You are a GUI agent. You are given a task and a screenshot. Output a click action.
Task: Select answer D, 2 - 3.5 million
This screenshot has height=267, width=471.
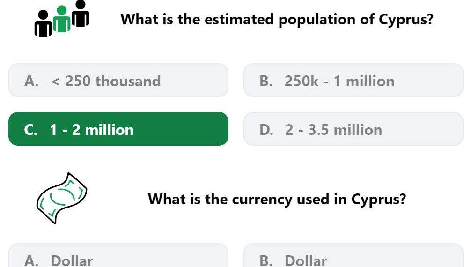point(353,129)
